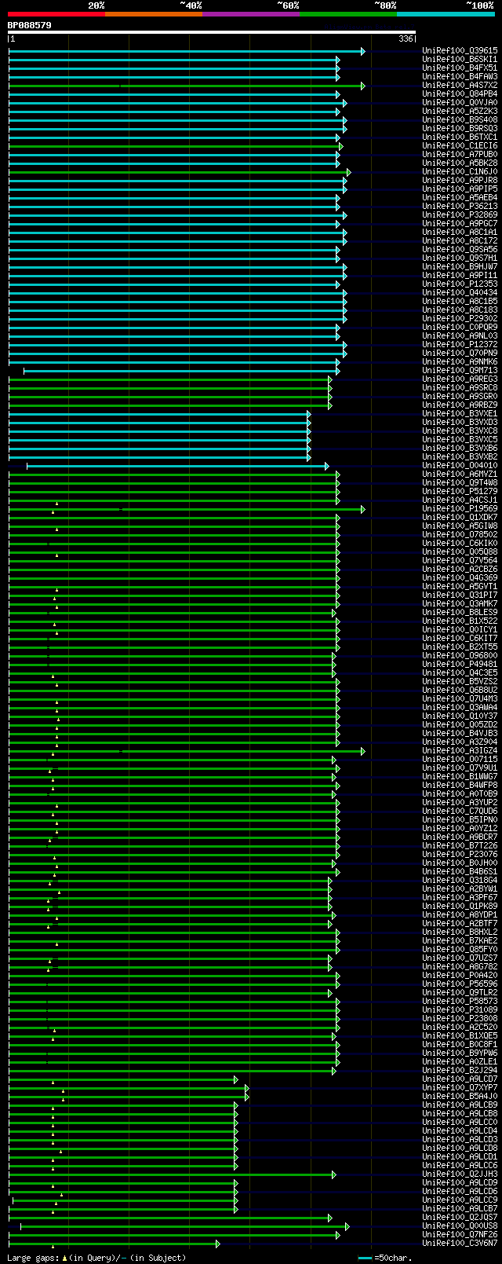Select the UniRef100_B1X522 label
The width and height of the screenshot is (502, 1264).
[460, 621]
